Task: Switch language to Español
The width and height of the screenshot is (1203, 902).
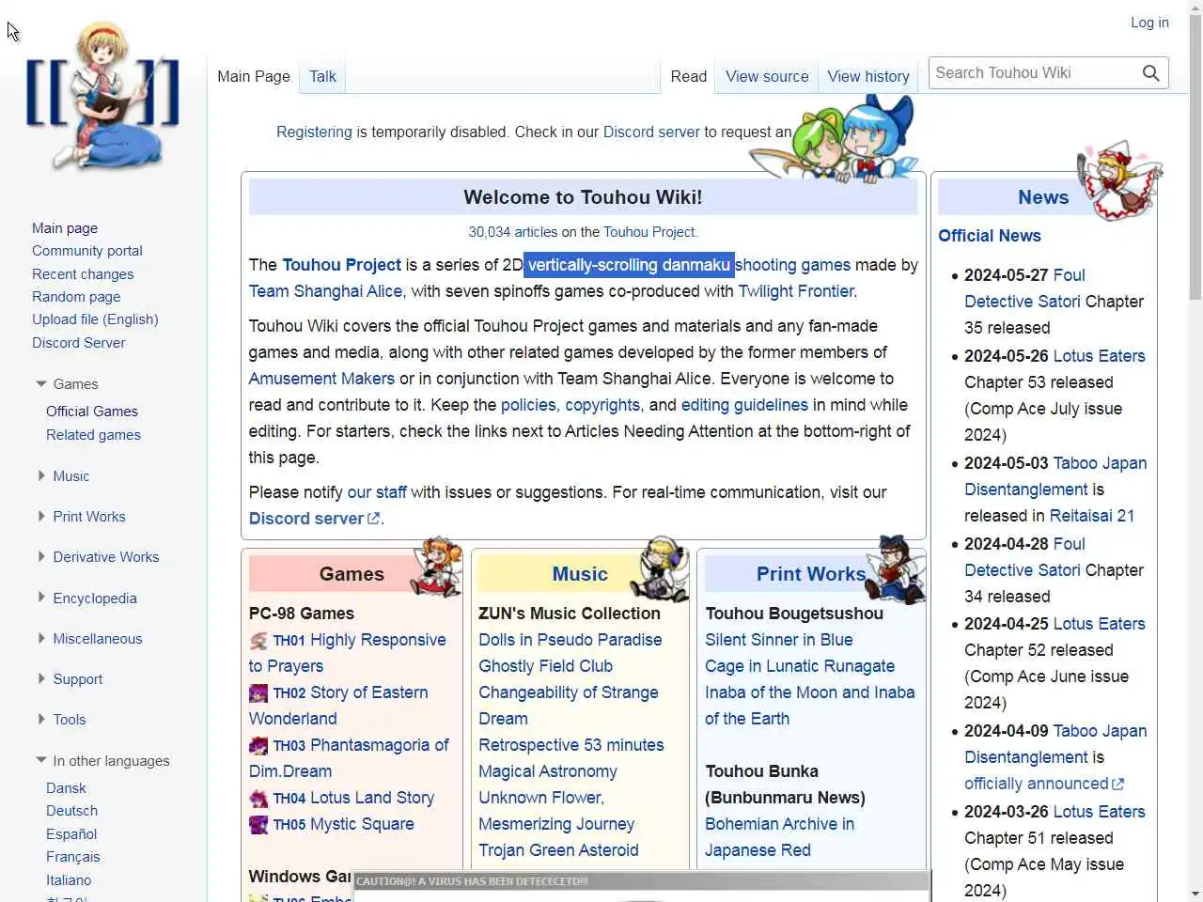Action: (71, 834)
